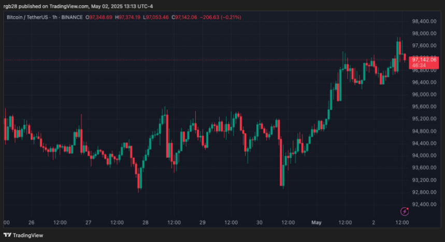Click the 98,400.00 price axis label
The width and height of the screenshot is (445, 242).
424,21
